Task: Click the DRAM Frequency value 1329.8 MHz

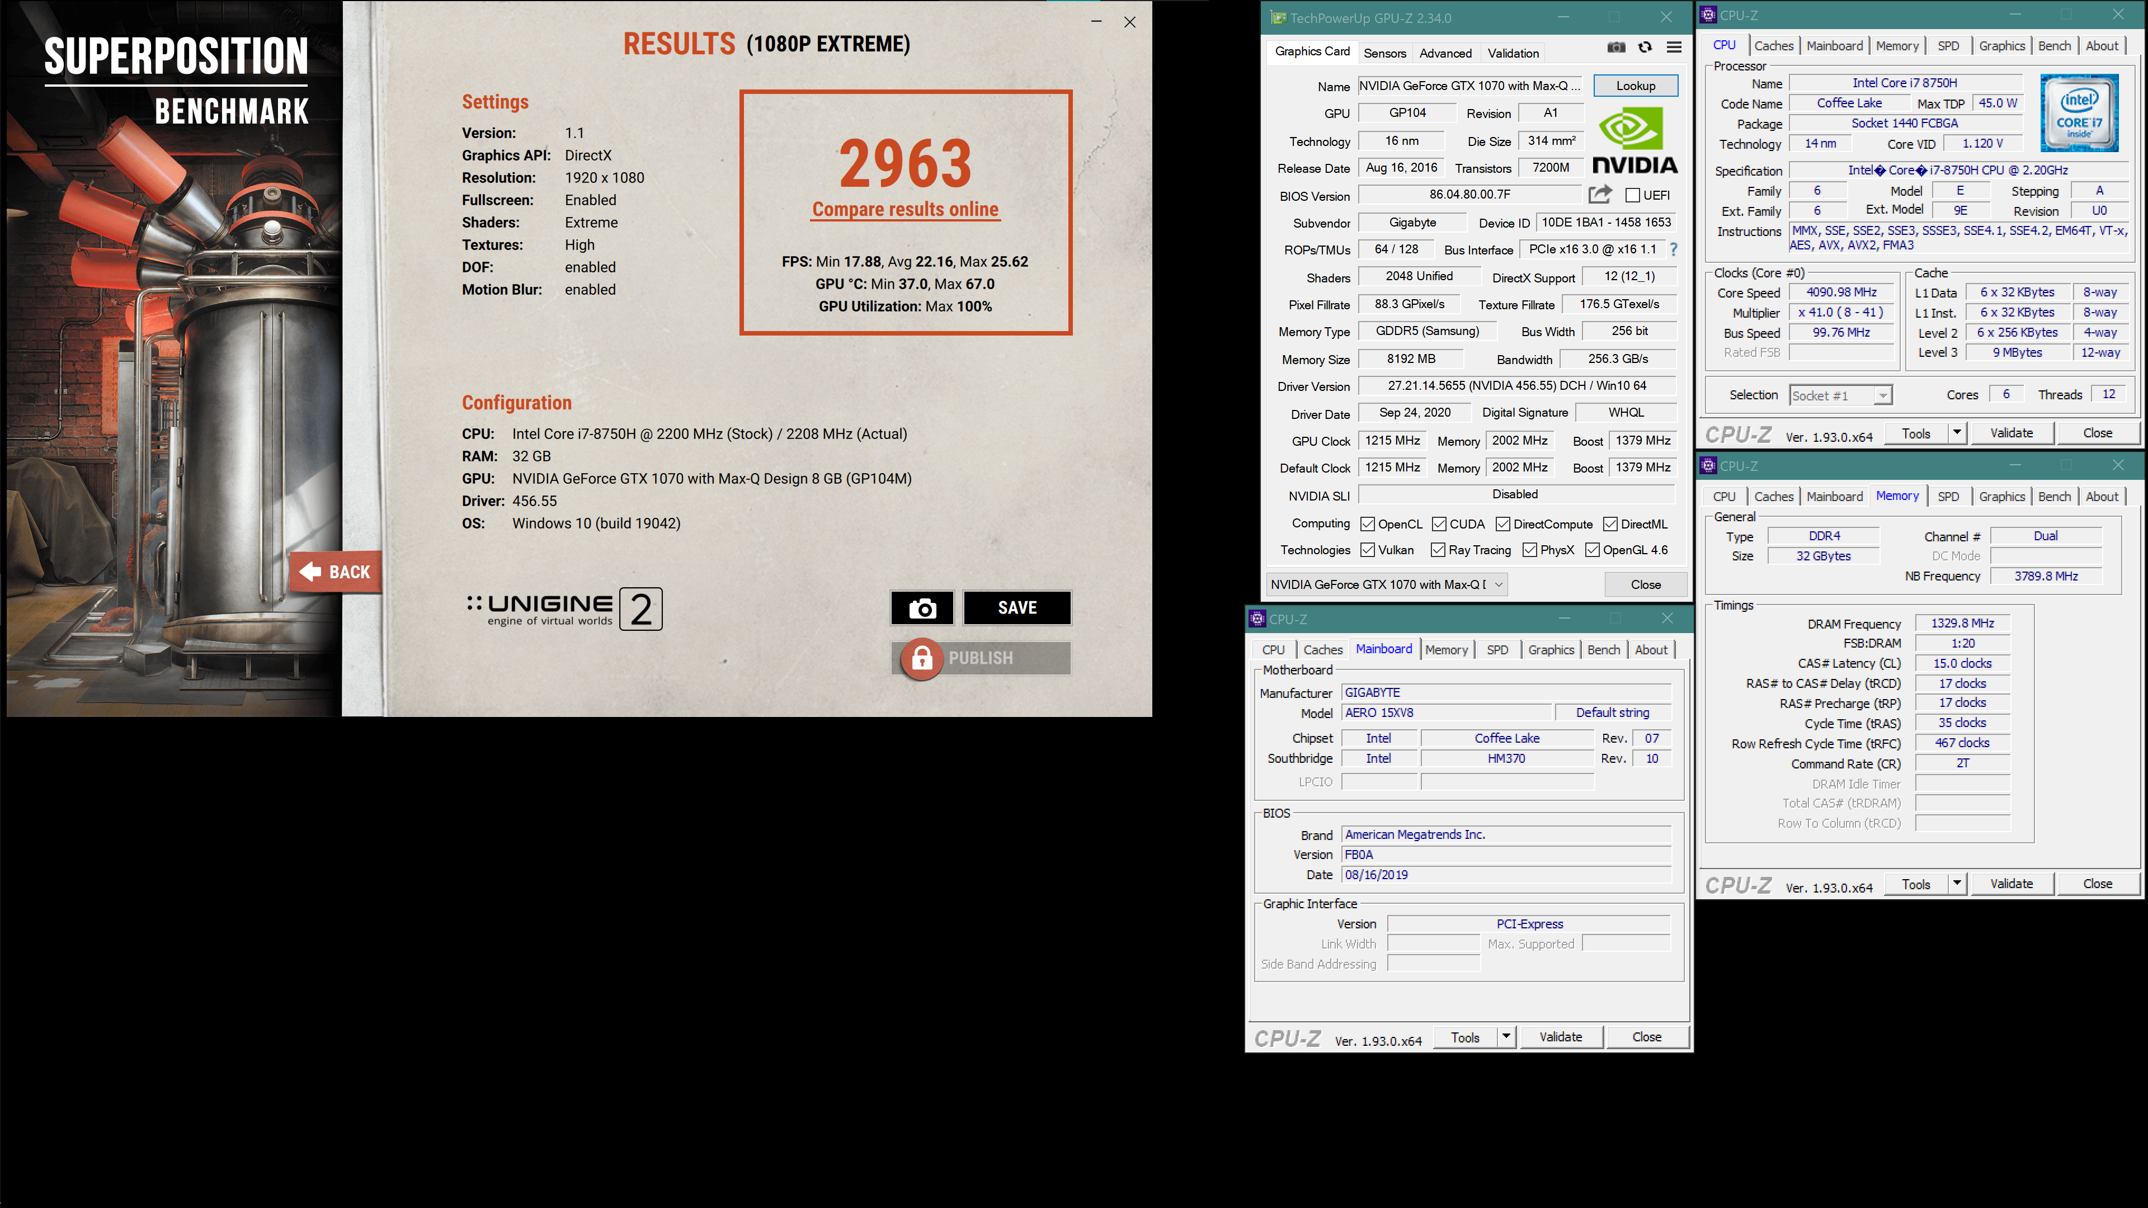Action: pyautogui.click(x=1962, y=623)
